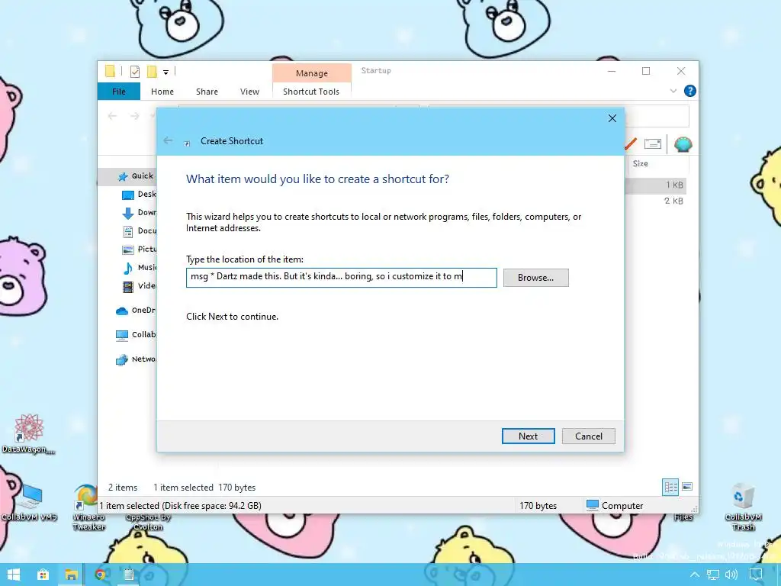
Task: Open the File menu in Explorer
Action: pos(118,92)
